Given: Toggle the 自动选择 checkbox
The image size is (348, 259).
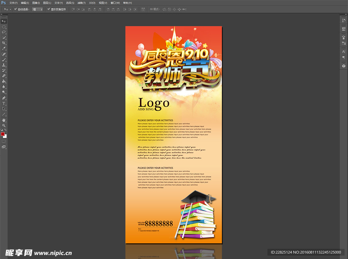Looking at the screenshot, I should click(x=15, y=9).
